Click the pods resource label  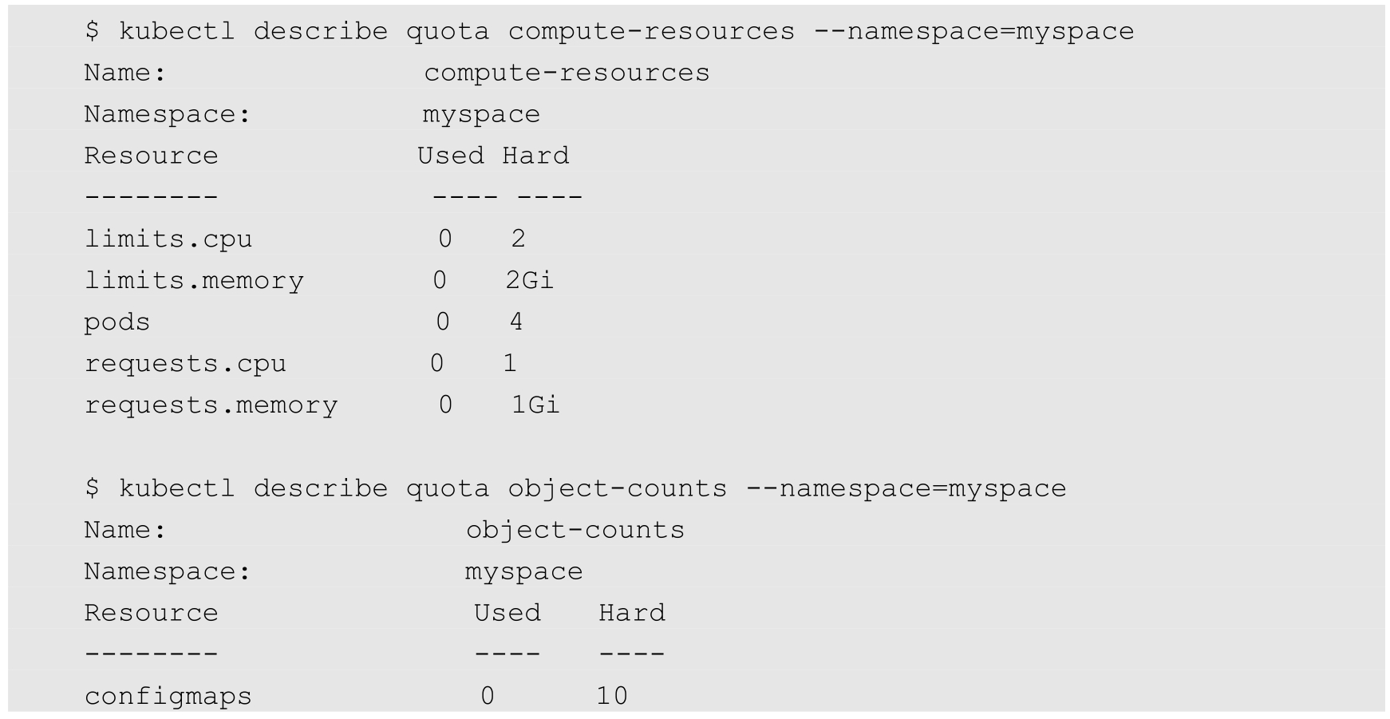(x=117, y=322)
